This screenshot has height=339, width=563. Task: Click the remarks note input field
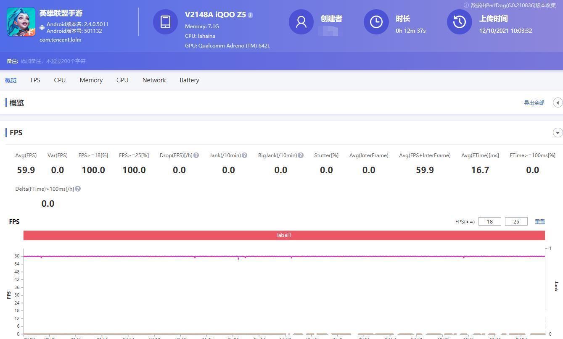(x=53, y=61)
